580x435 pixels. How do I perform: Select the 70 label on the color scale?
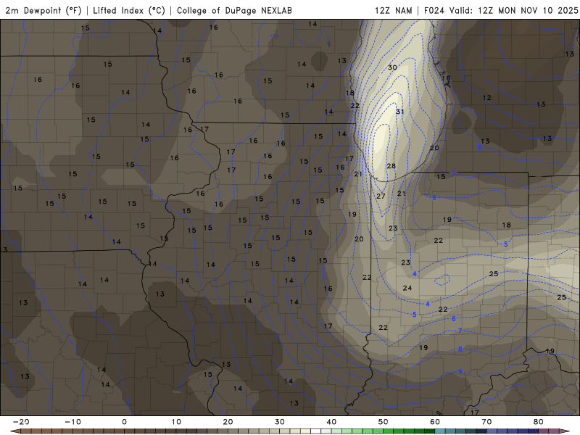pyautogui.click(x=486, y=422)
